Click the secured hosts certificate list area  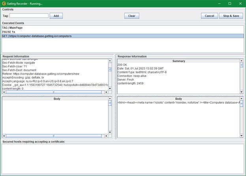click(x=123, y=159)
